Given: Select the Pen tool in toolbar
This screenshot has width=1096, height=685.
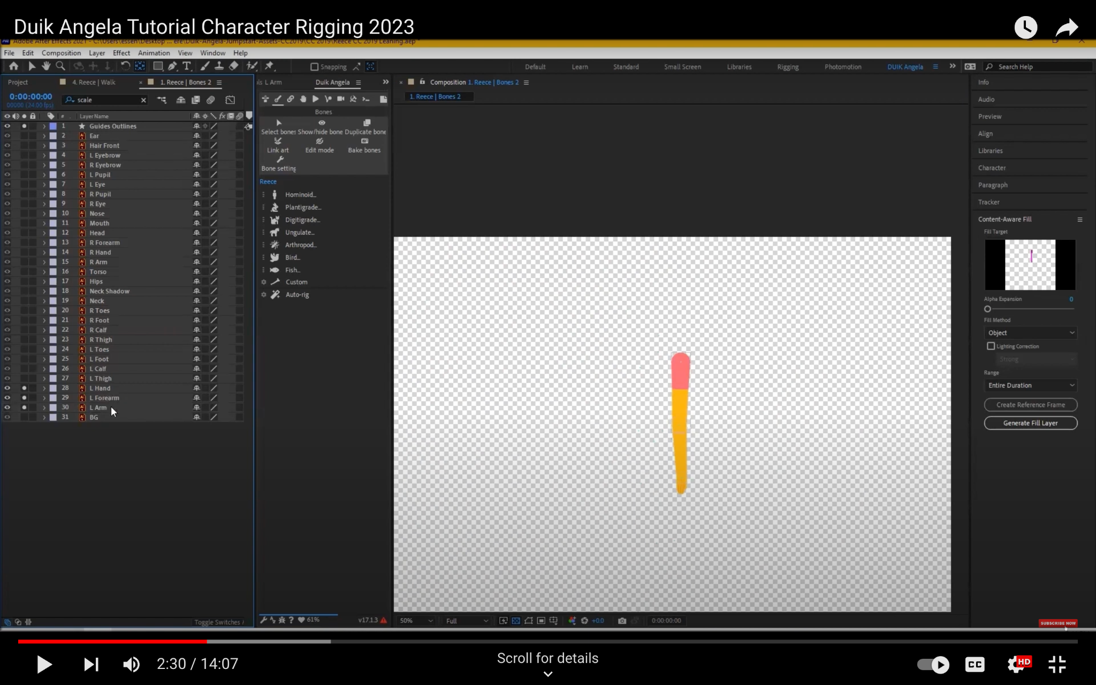Looking at the screenshot, I should tap(172, 66).
